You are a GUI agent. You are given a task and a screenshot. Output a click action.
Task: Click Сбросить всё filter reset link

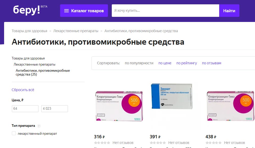23,90
